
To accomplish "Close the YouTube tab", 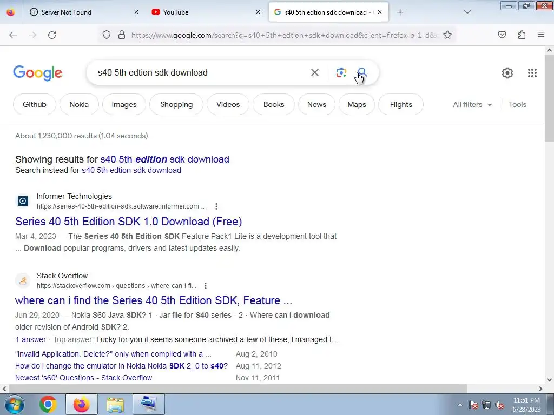I will click(x=258, y=12).
